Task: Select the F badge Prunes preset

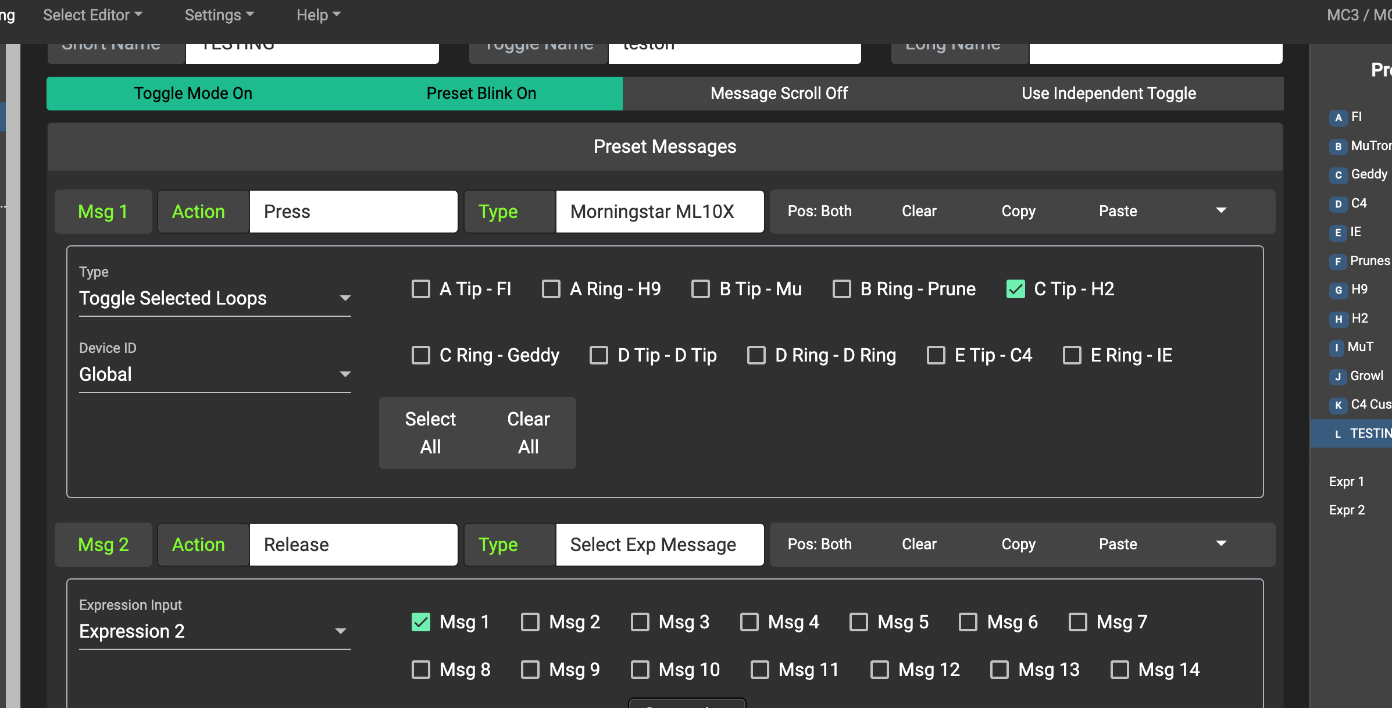Action: click(x=1338, y=262)
